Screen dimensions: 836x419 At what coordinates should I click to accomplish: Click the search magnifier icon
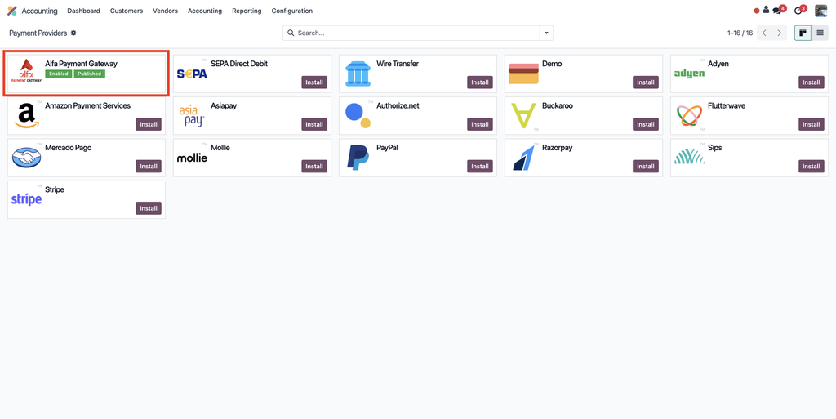[x=291, y=33]
